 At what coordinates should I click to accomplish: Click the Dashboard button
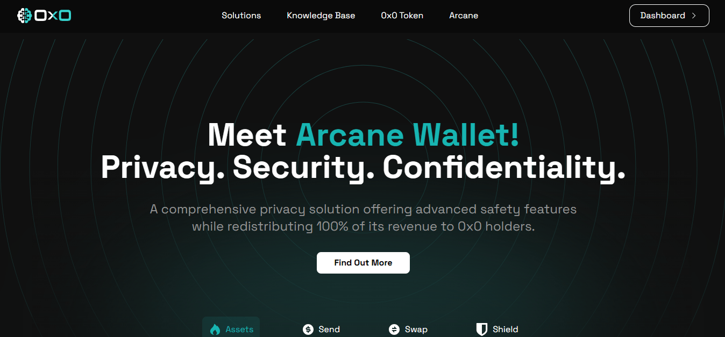point(669,16)
